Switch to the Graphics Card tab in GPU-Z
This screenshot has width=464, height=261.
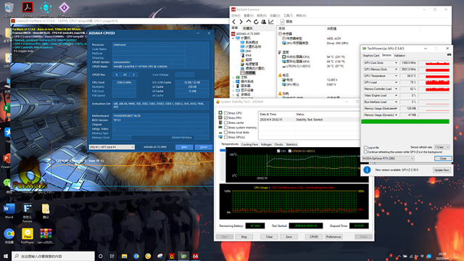[370, 56]
